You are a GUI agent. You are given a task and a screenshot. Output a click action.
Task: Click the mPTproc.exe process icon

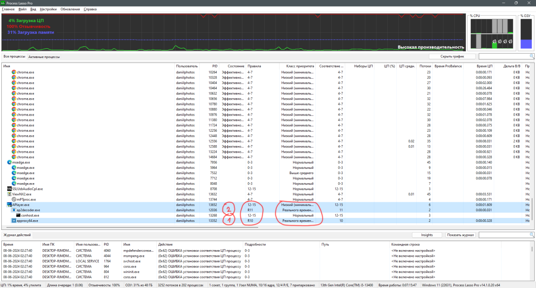14,200
